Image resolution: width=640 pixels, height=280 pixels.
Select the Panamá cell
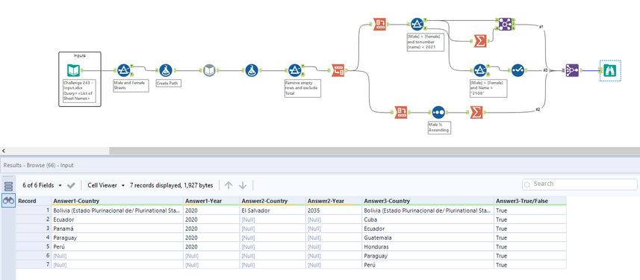[117, 228]
